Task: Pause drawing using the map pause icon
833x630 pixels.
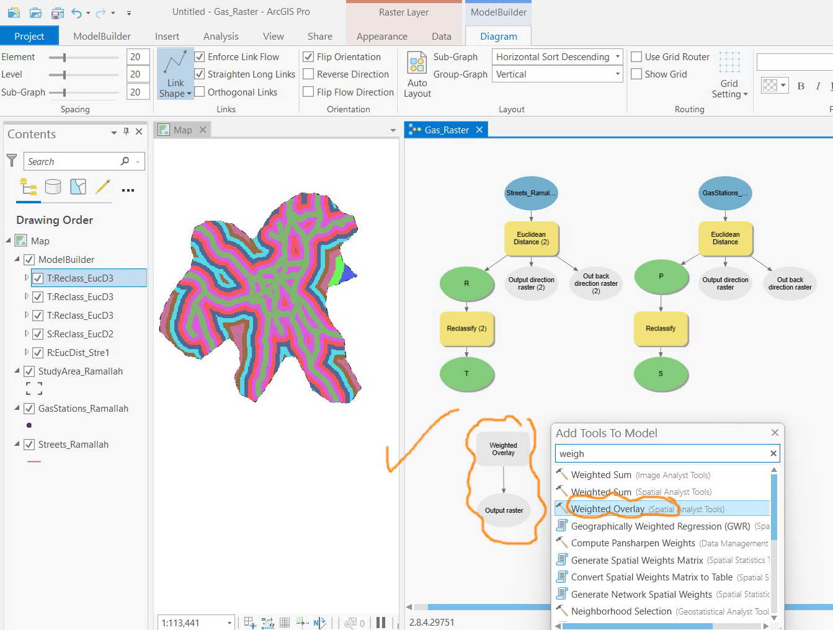Action: 380,622
